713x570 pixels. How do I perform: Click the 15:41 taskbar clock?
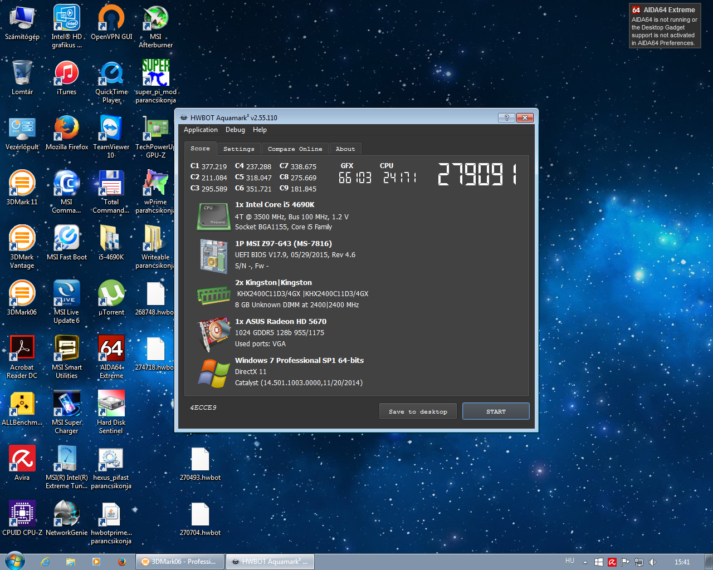tap(682, 562)
